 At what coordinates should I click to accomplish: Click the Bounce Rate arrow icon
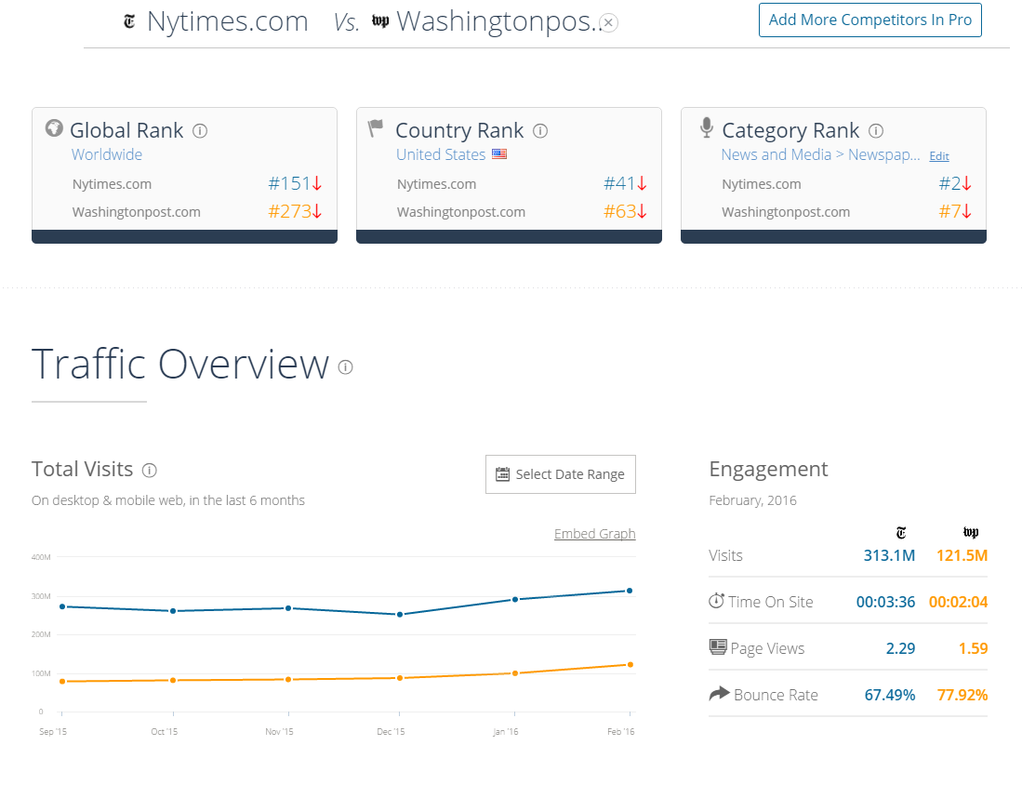(719, 694)
